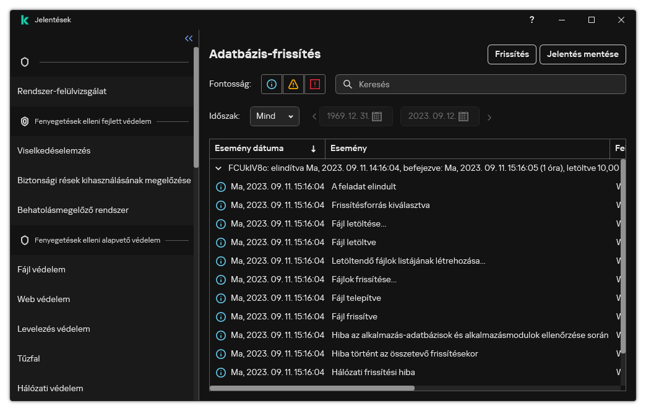Click the help question mark icon
The width and height of the screenshot is (646, 411).
(532, 20)
